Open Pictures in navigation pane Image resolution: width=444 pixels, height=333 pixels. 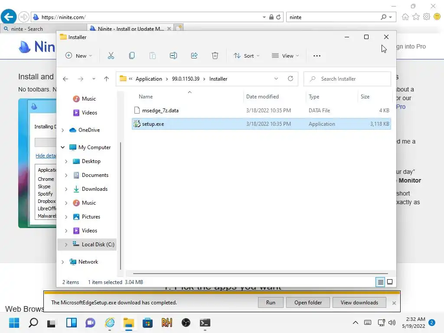(x=91, y=217)
